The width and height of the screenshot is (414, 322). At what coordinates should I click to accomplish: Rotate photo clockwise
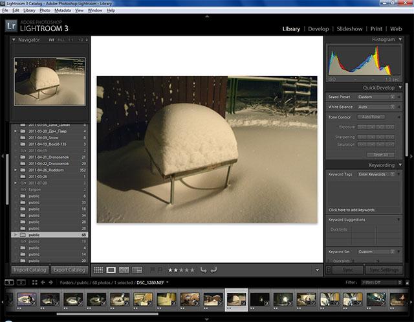pos(213,270)
